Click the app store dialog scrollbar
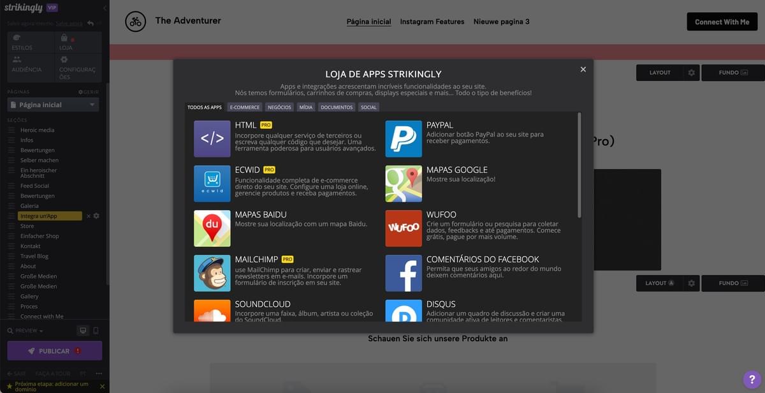The width and height of the screenshot is (765, 393). [579, 166]
